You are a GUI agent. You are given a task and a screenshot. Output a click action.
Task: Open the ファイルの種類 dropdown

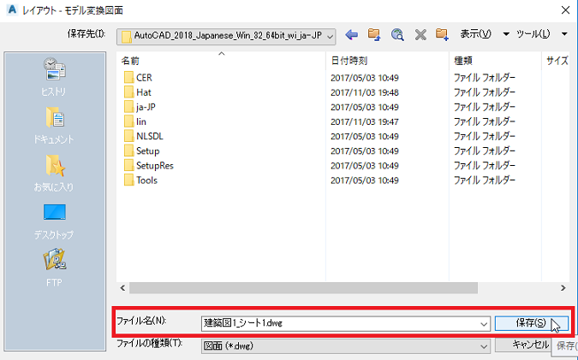pos(346,346)
